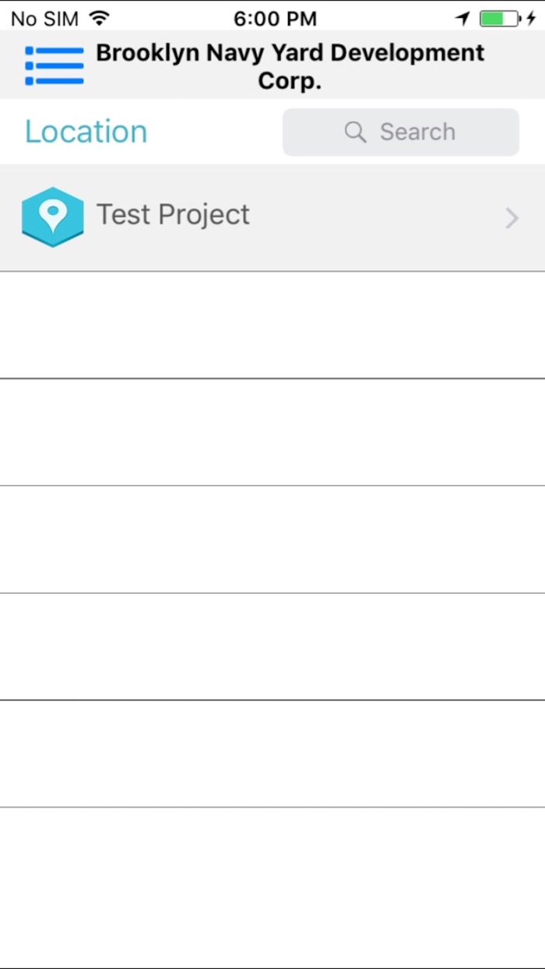This screenshot has height=969, width=545.
Task: Tap the Wi-Fi status icon
Action: [99, 18]
